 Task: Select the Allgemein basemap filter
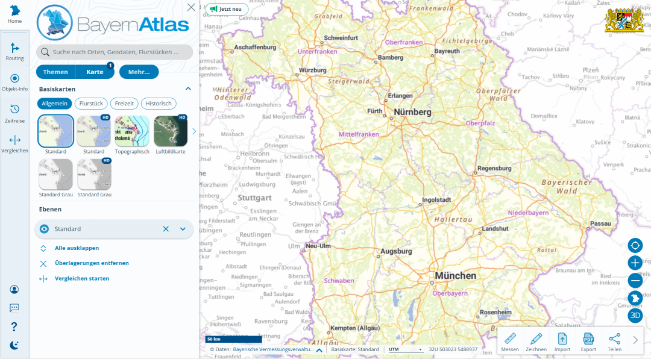click(x=54, y=103)
